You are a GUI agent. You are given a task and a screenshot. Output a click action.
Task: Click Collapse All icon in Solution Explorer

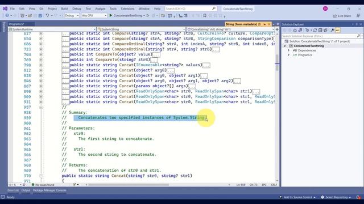[320, 30]
